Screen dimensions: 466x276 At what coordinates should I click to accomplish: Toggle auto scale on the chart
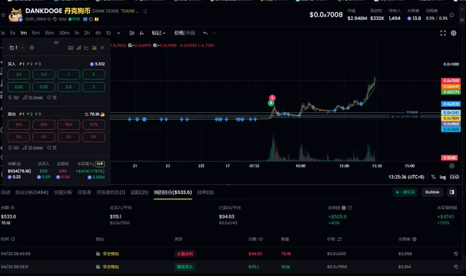[454, 177]
